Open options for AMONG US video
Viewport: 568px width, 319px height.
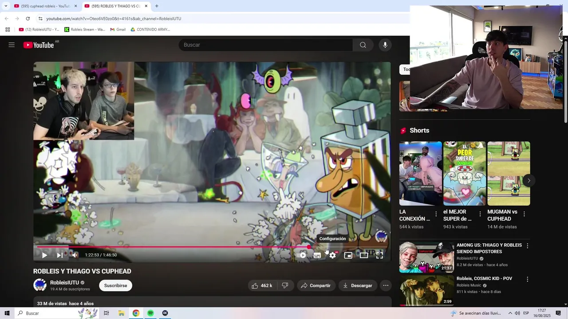click(527, 246)
